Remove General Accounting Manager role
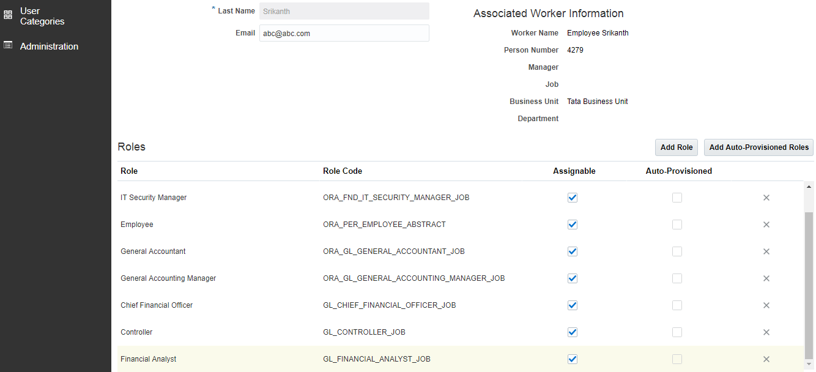The height and width of the screenshot is (372, 816). pyautogui.click(x=766, y=278)
